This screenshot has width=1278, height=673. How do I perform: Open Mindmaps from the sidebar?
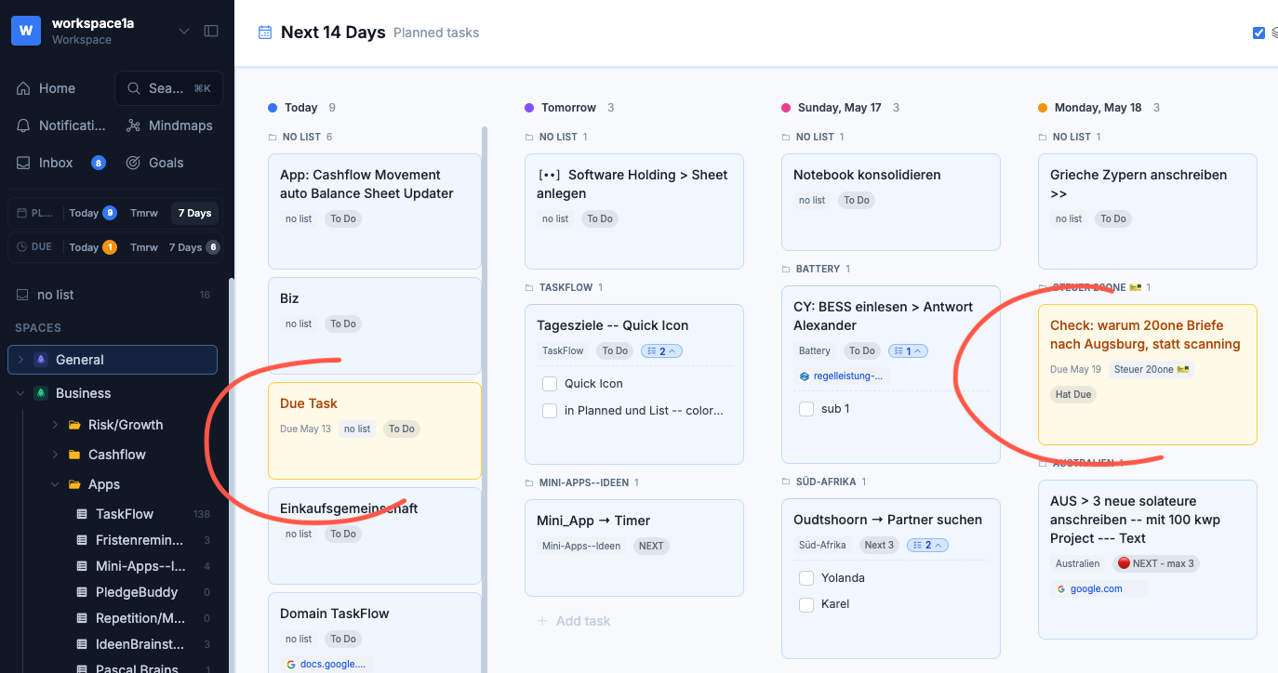169,125
